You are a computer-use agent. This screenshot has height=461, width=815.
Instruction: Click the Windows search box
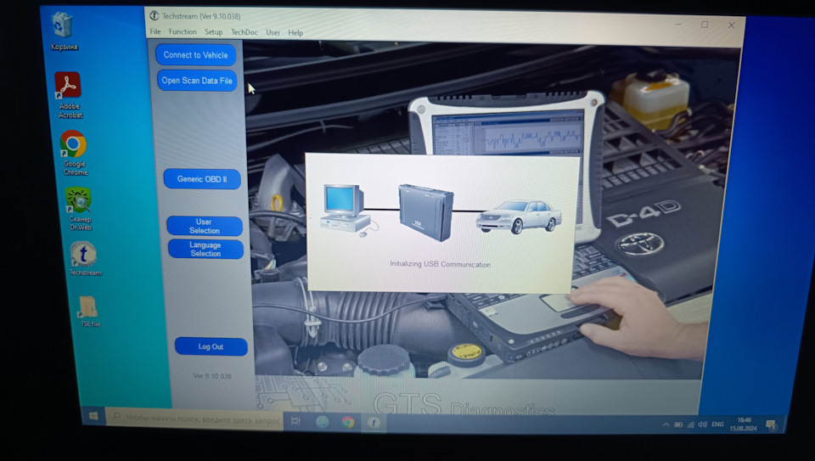click(195, 419)
